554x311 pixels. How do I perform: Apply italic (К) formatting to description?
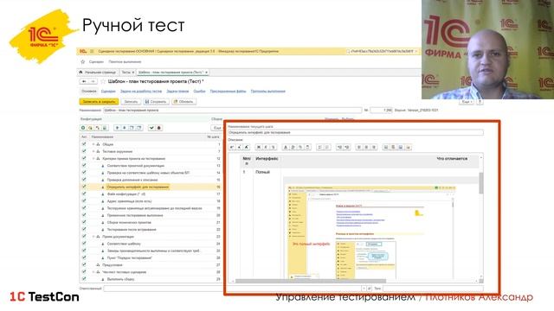[x=266, y=147]
